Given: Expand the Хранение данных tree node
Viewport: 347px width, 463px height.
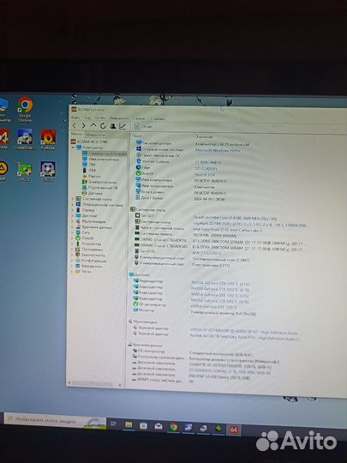Looking at the screenshot, I should point(73,226).
